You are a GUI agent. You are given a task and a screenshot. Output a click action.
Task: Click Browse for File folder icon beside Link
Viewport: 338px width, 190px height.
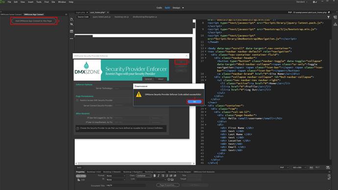[x=172, y=179]
